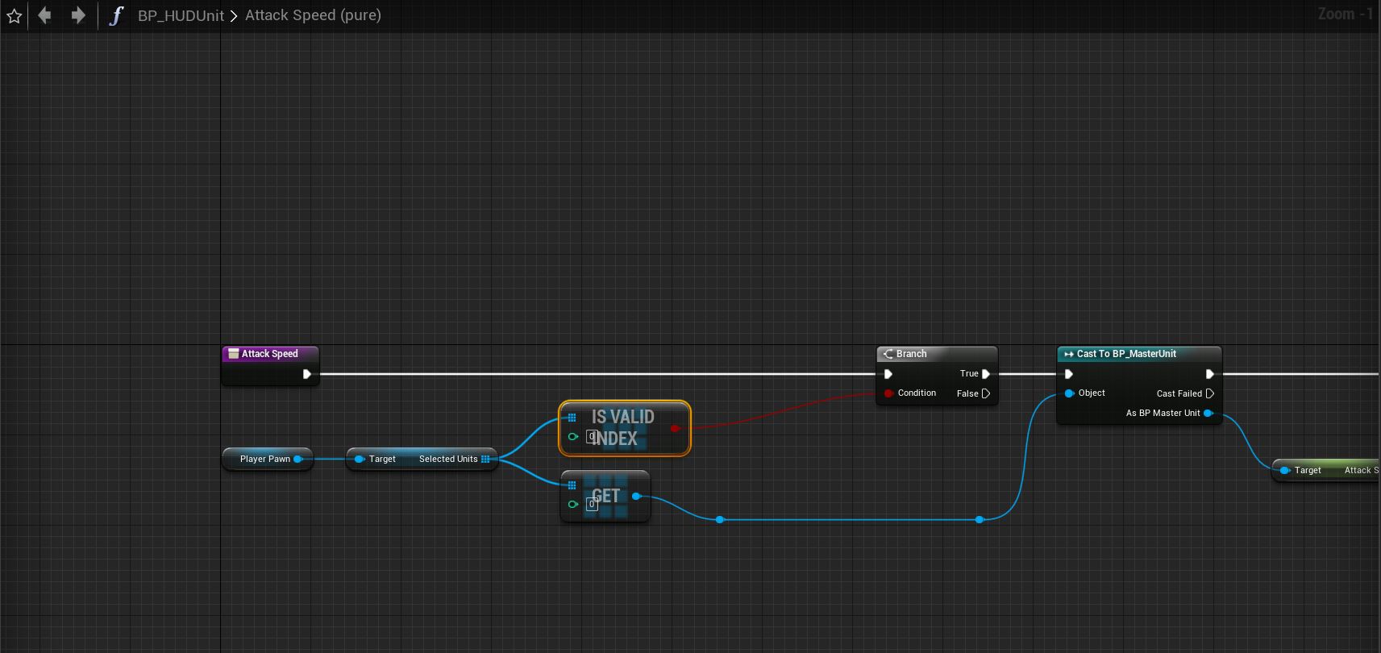Select the Player Pawn node
Screen dimensions: 1381x653
tap(267, 459)
